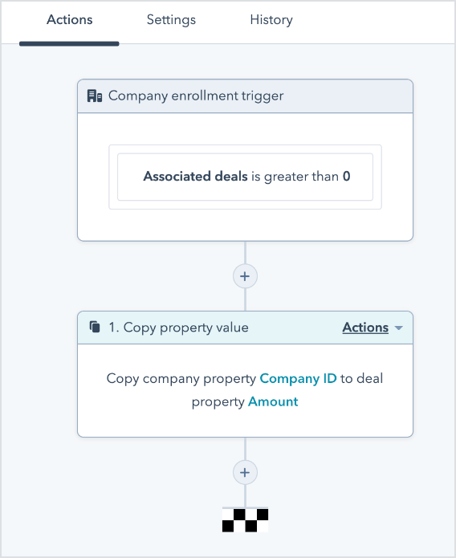Click the caret arrow next to the Actions dropdown
The image size is (456, 558).
click(399, 328)
